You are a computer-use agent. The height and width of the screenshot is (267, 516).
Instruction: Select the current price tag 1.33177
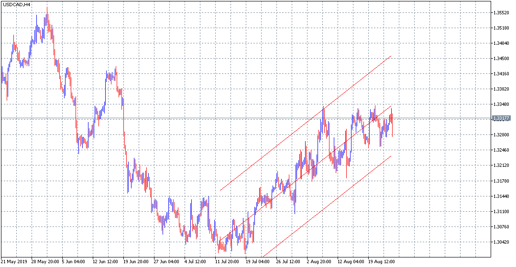(x=501, y=118)
